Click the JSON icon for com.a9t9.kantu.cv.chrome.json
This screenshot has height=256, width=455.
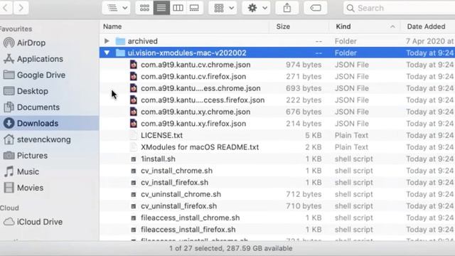tap(133, 65)
